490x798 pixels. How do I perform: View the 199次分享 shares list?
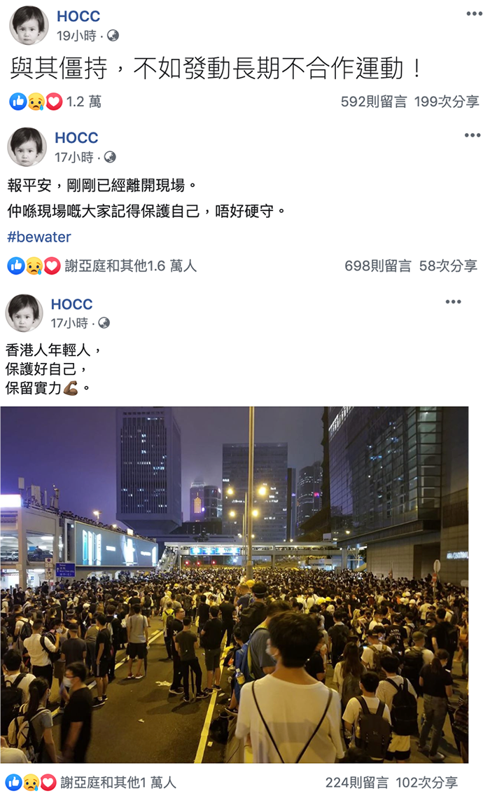point(447,102)
